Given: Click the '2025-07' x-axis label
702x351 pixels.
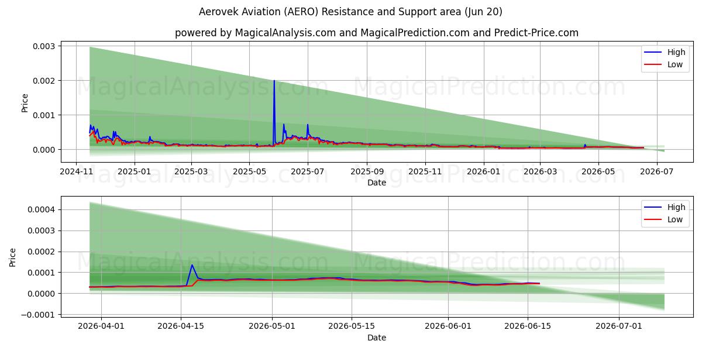Looking at the screenshot, I should (308, 172).
